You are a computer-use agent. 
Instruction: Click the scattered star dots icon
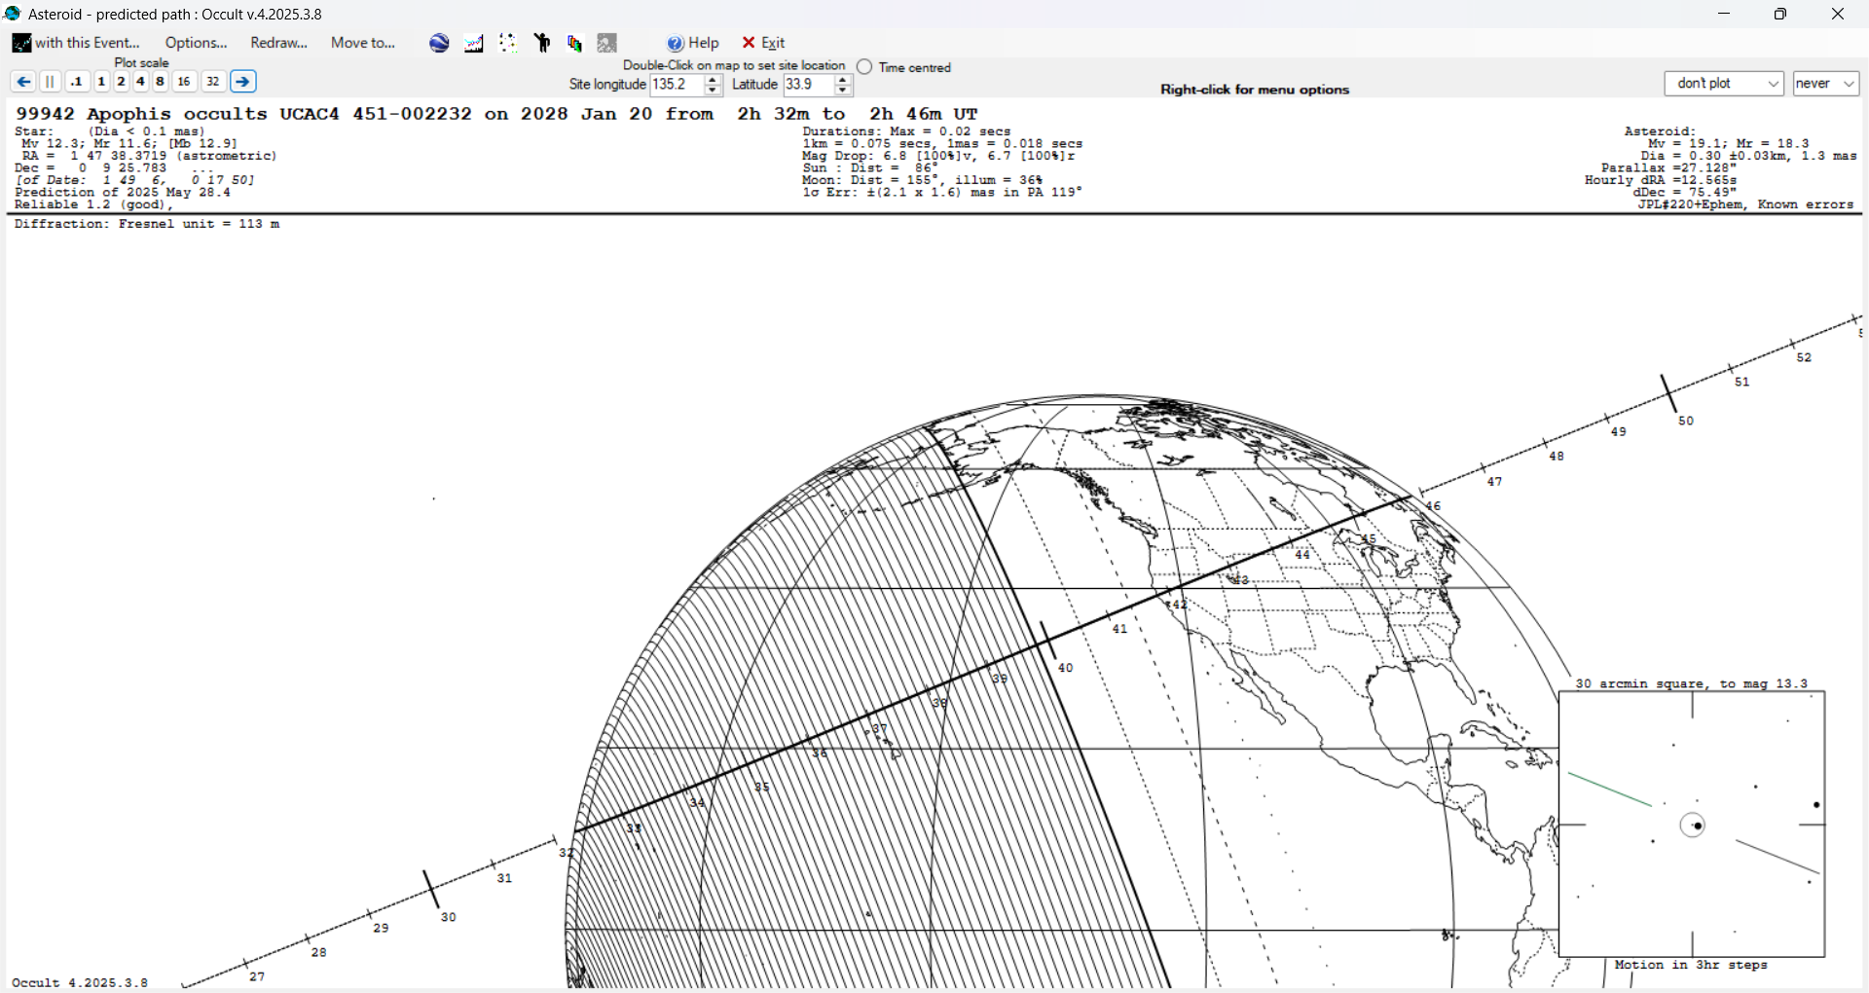pos(507,43)
